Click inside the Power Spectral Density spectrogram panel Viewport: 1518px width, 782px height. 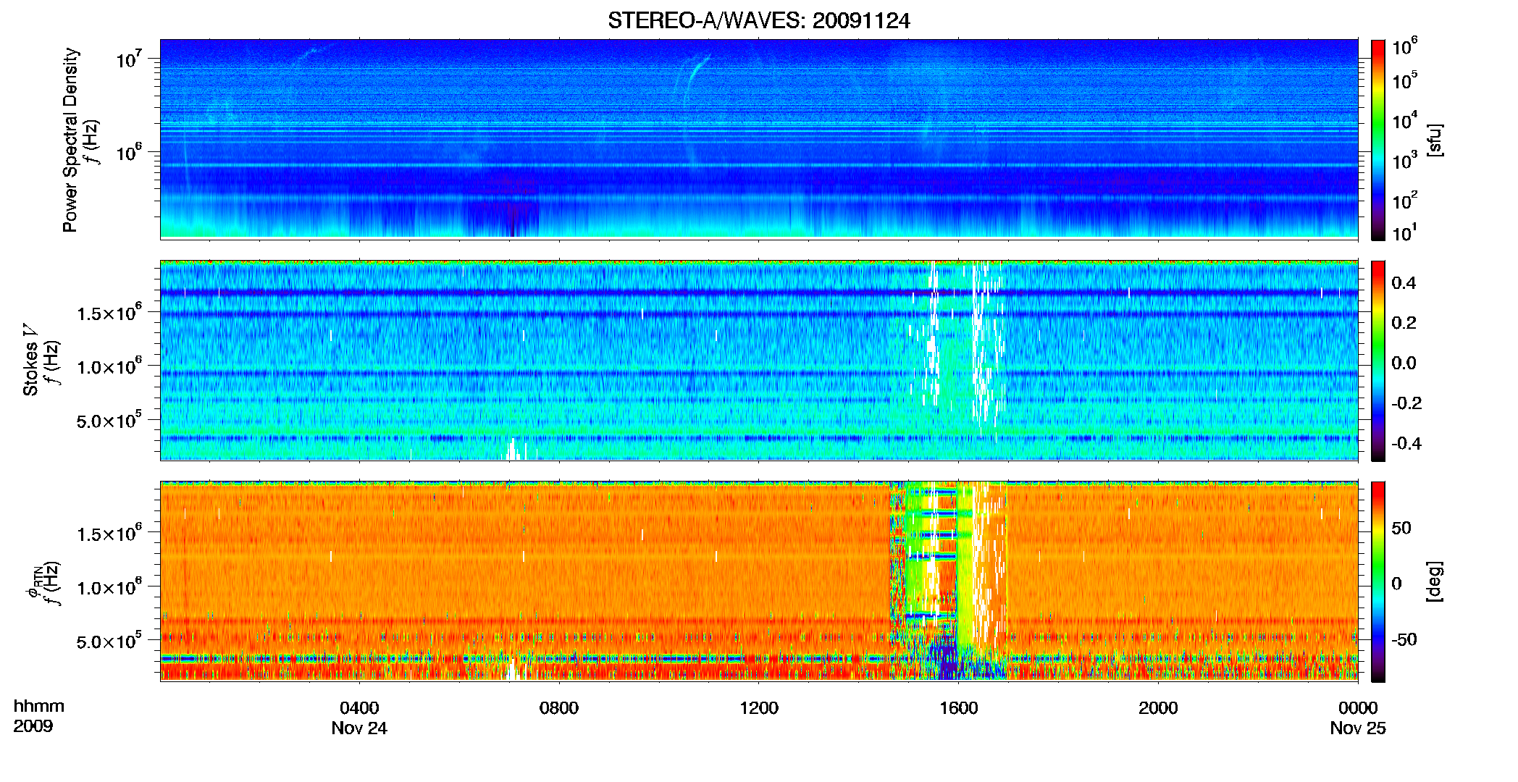pos(759,139)
